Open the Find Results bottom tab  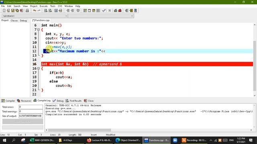tap(73, 101)
